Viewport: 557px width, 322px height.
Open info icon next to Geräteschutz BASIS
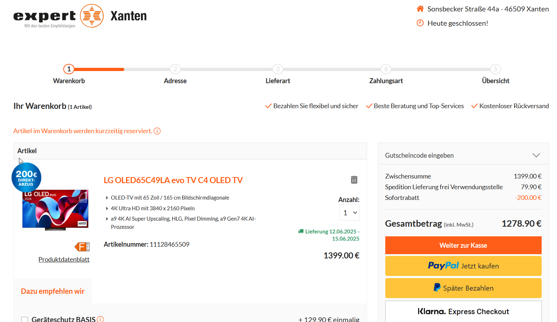[100, 319]
